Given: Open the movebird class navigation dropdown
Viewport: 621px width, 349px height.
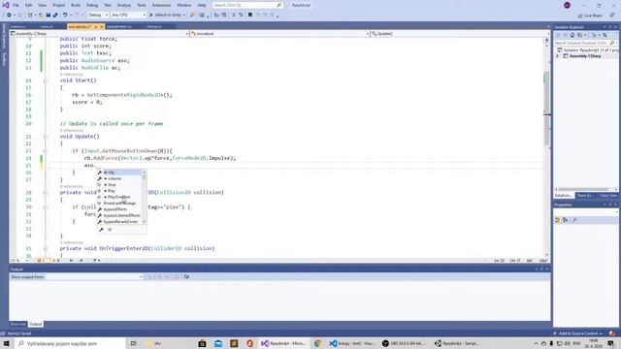Looking at the screenshot, I should [x=279, y=34].
